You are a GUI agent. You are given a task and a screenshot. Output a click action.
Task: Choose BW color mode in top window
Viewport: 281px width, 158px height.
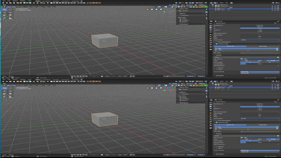click(x=247, y=60)
